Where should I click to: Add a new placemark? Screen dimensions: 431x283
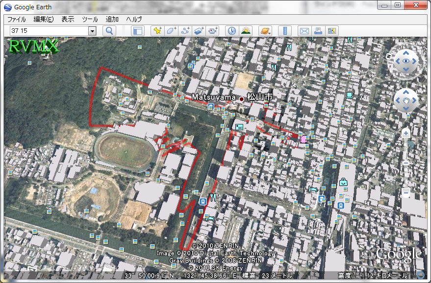[157, 31]
